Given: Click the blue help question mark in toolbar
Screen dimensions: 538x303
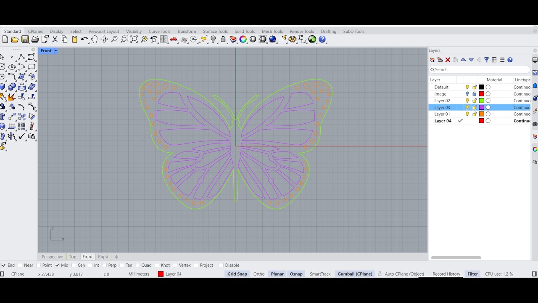Looking at the screenshot, I should (x=322, y=40).
